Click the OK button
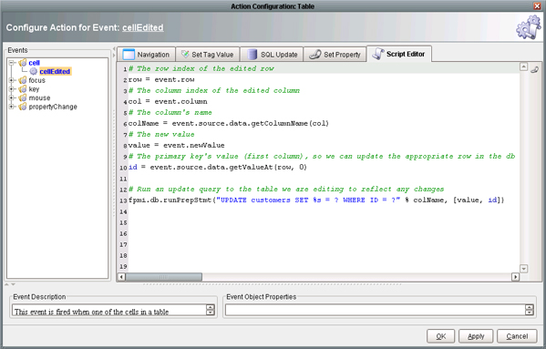The height and width of the screenshot is (349, 546). click(x=441, y=336)
